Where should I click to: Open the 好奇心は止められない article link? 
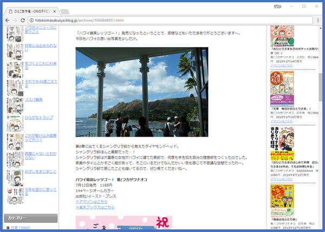tap(41, 48)
